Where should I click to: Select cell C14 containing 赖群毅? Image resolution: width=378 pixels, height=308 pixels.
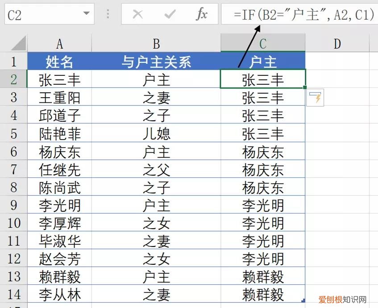click(263, 295)
